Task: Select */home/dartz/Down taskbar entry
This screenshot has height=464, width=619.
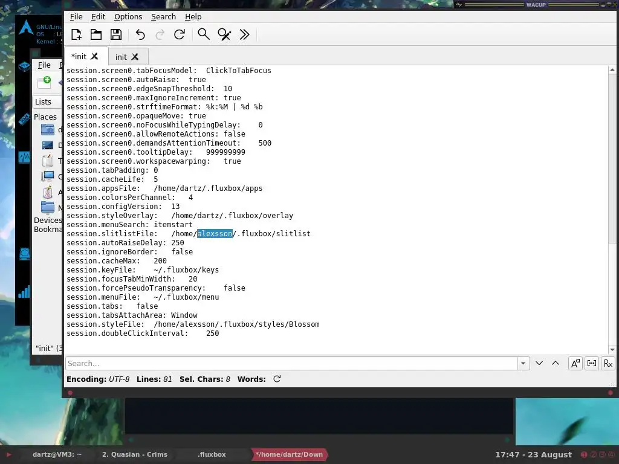Action: pyautogui.click(x=289, y=454)
